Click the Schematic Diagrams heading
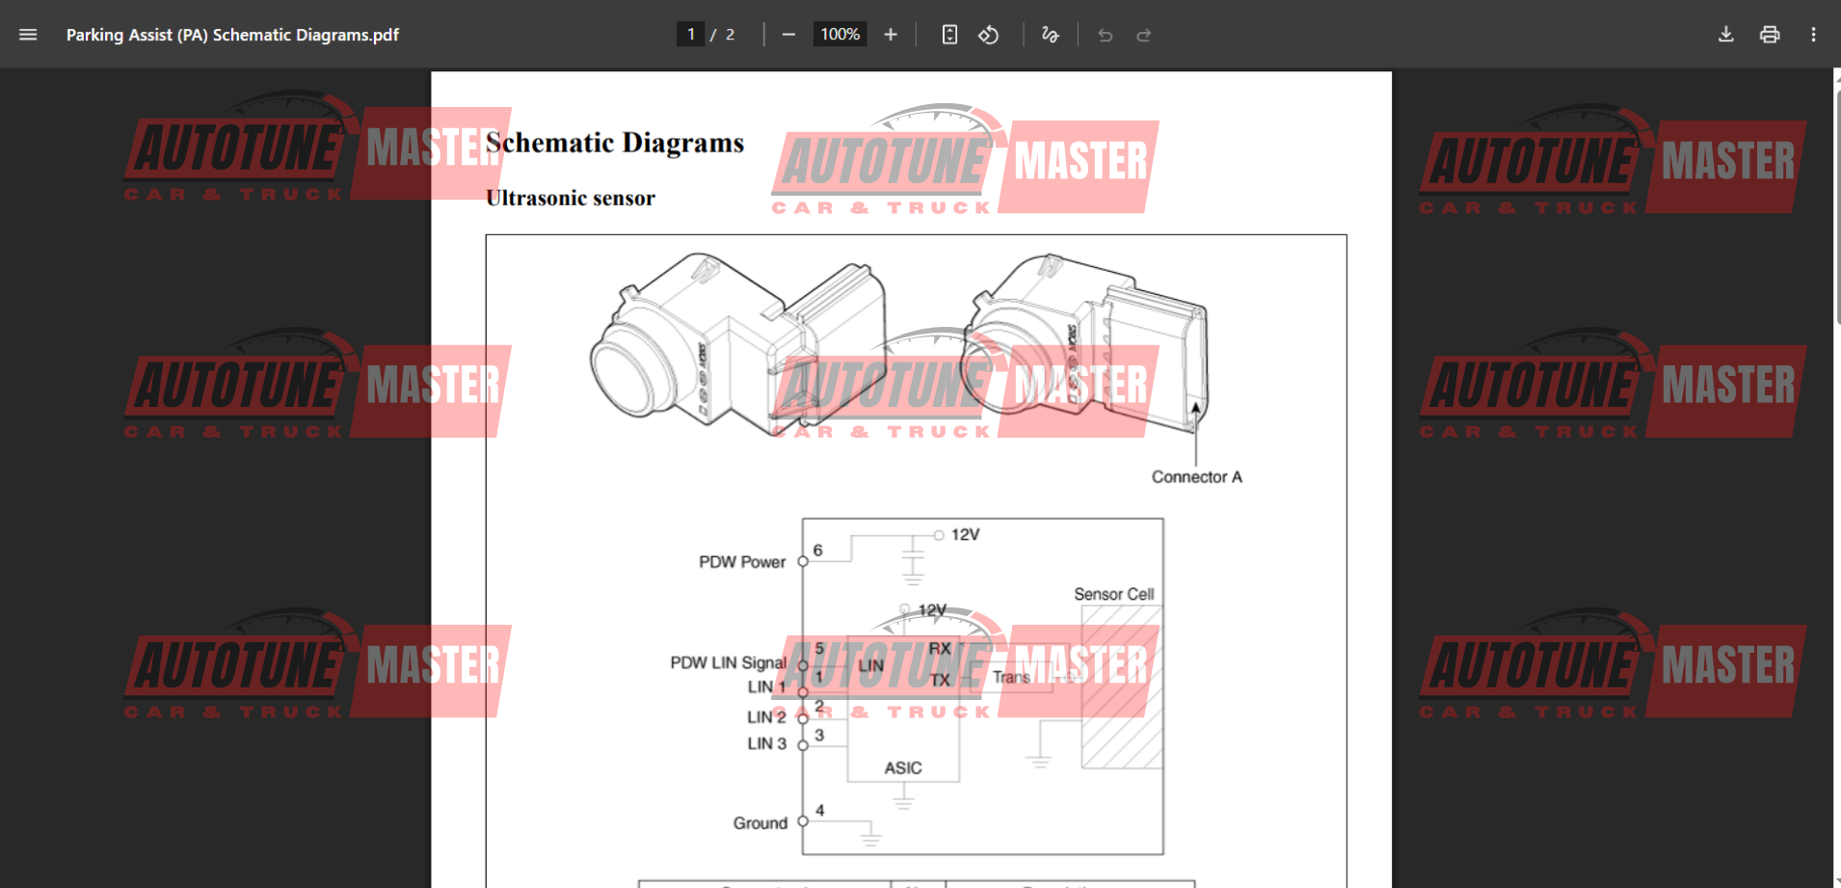 pyautogui.click(x=615, y=143)
